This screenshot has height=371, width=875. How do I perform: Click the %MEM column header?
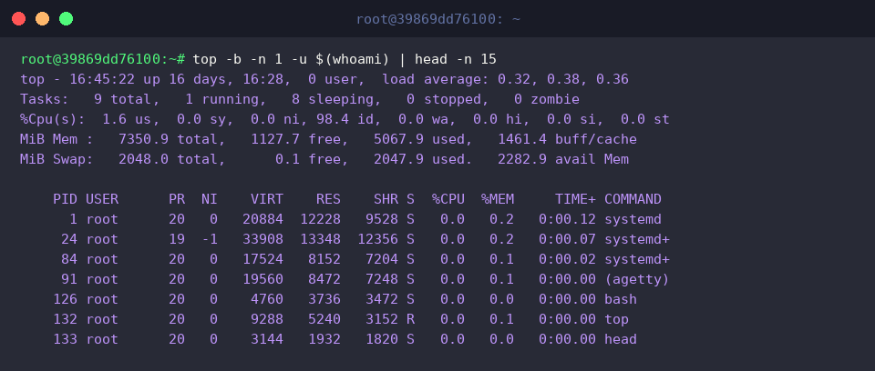coord(498,199)
